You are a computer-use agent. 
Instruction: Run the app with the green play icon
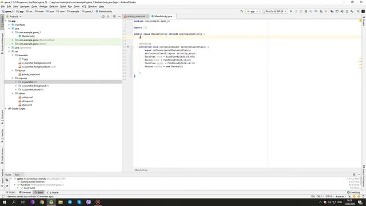pos(291,11)
